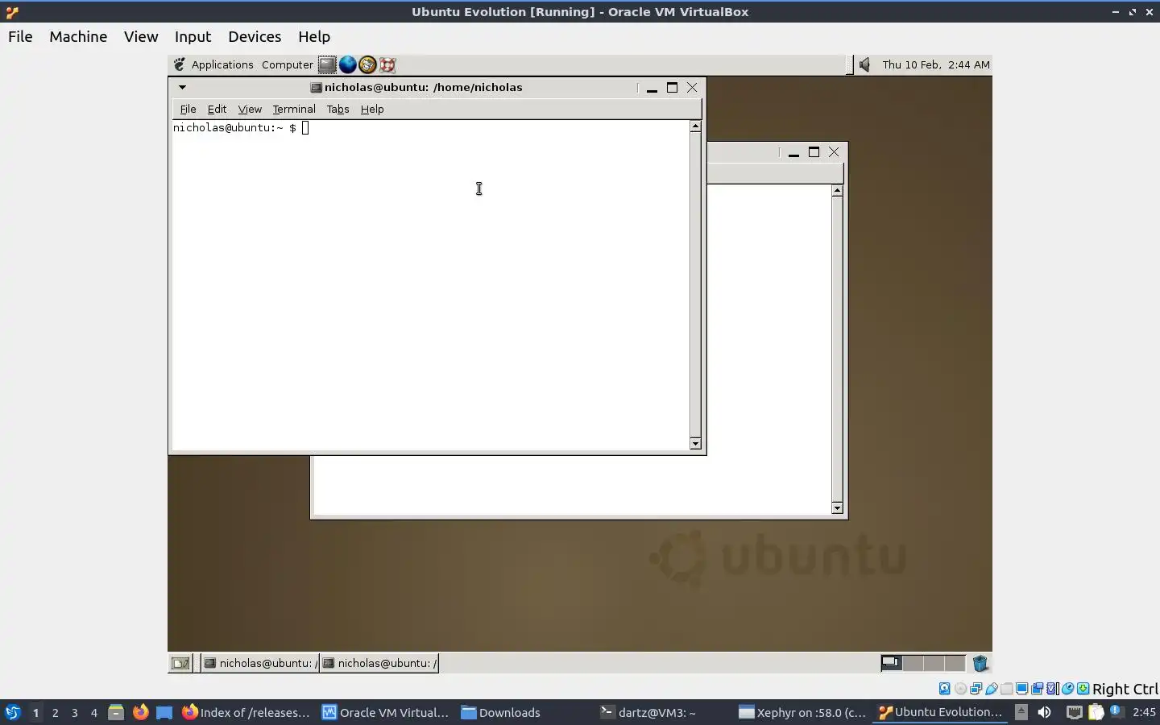This screenshot has width=1160, height=725.
Task: Launch Firefox from host quick launch
Action: click(140, 712)
